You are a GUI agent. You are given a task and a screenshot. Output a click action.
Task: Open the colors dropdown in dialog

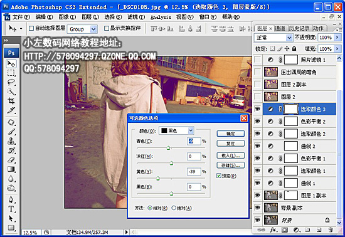click(x=191, y=130)
